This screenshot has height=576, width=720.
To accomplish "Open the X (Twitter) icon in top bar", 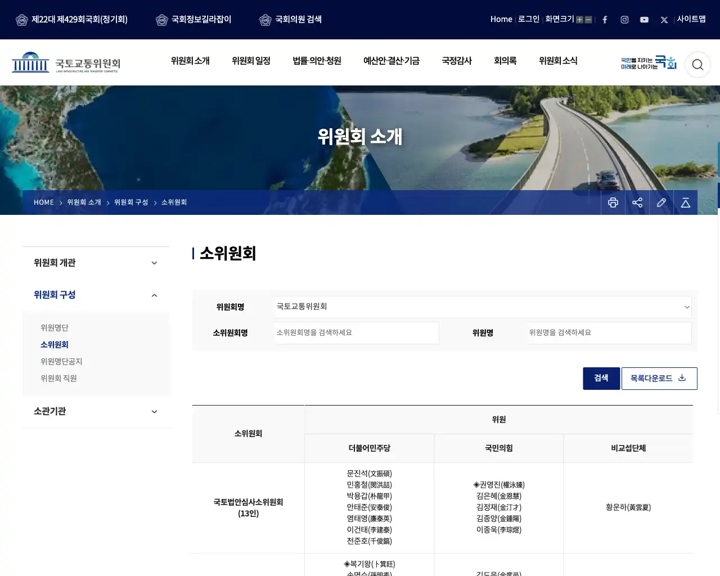I will pos(664,20).
